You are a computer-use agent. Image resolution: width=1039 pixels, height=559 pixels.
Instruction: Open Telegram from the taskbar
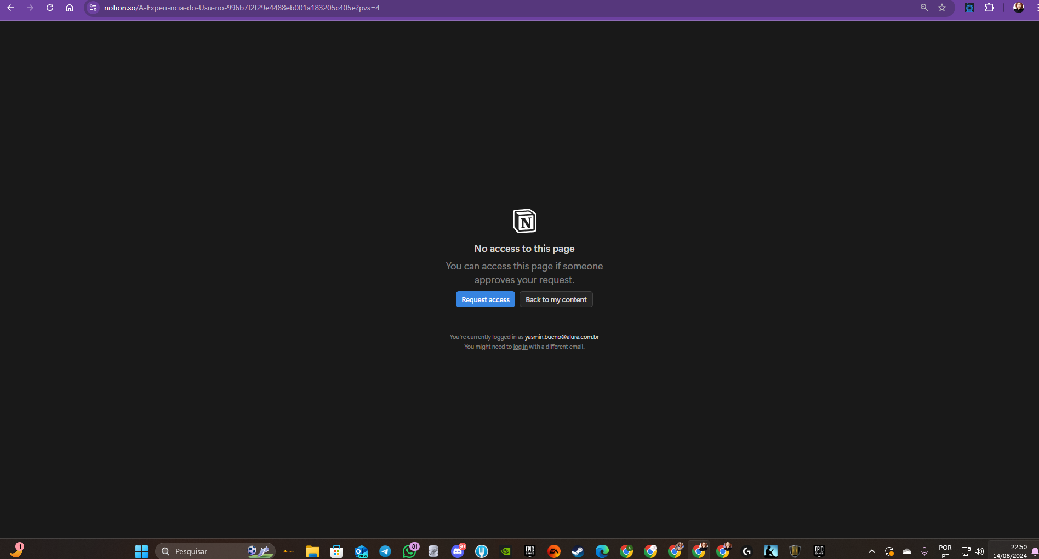tap(385, 551)
